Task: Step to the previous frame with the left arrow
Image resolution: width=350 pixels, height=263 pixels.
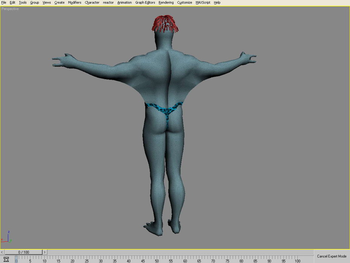Action: 2,252
